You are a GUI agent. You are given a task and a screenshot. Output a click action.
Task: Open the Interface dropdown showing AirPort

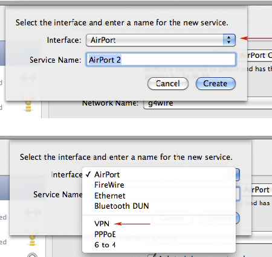point(161,40)
